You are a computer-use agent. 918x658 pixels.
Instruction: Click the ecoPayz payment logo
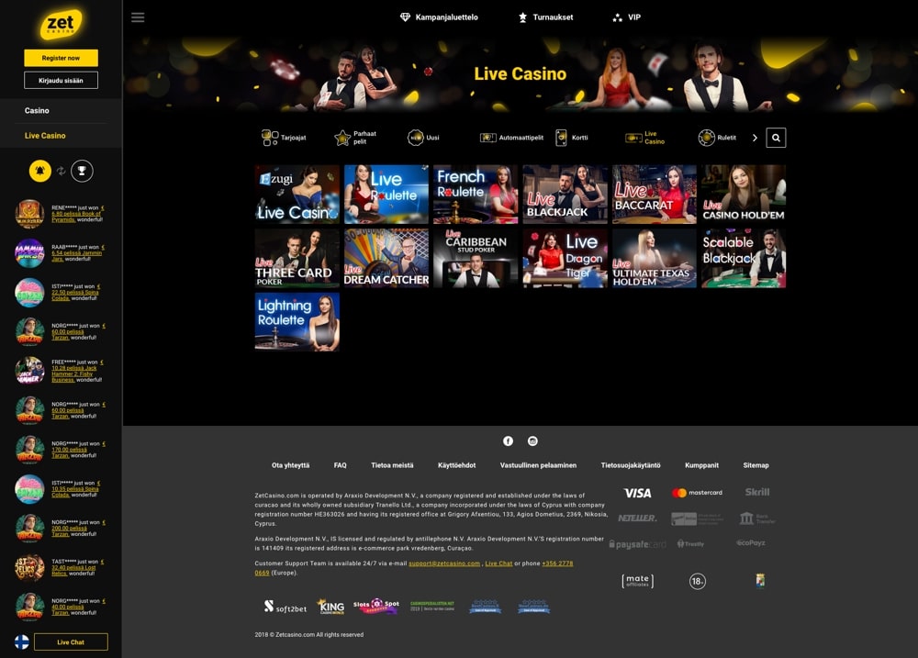(751, 542)
